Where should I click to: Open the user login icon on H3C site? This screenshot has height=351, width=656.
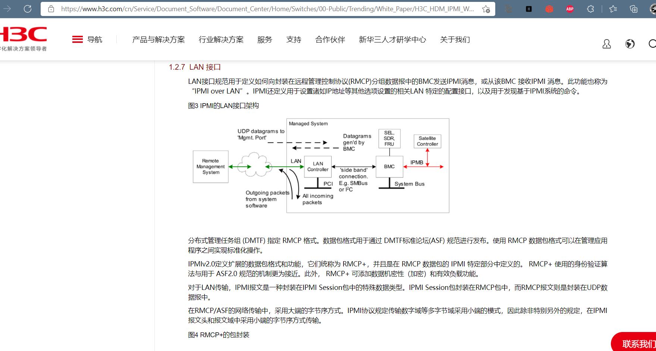[606, 44]
